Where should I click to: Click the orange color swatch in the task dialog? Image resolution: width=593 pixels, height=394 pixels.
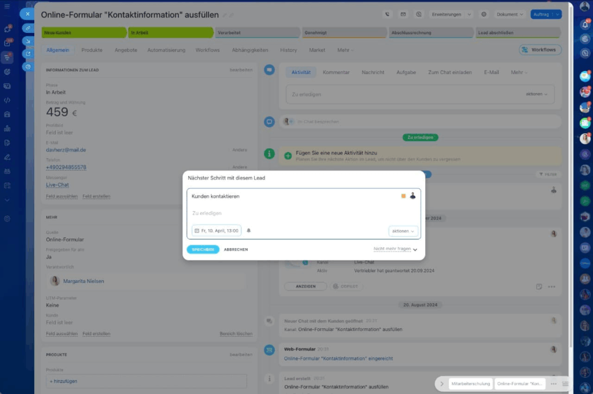click(x=403, y=196)
